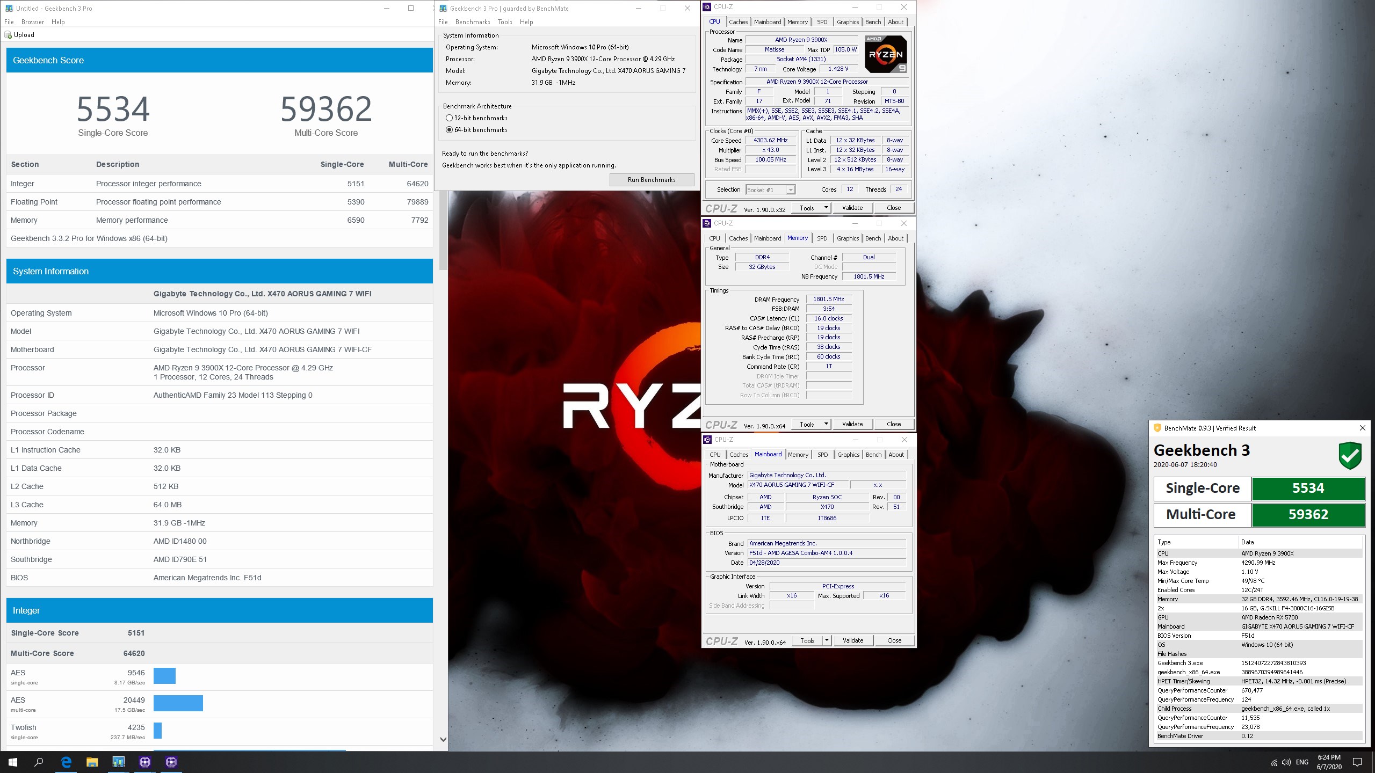
Task: Open Windows Start menu
Action: coord(13,762)
